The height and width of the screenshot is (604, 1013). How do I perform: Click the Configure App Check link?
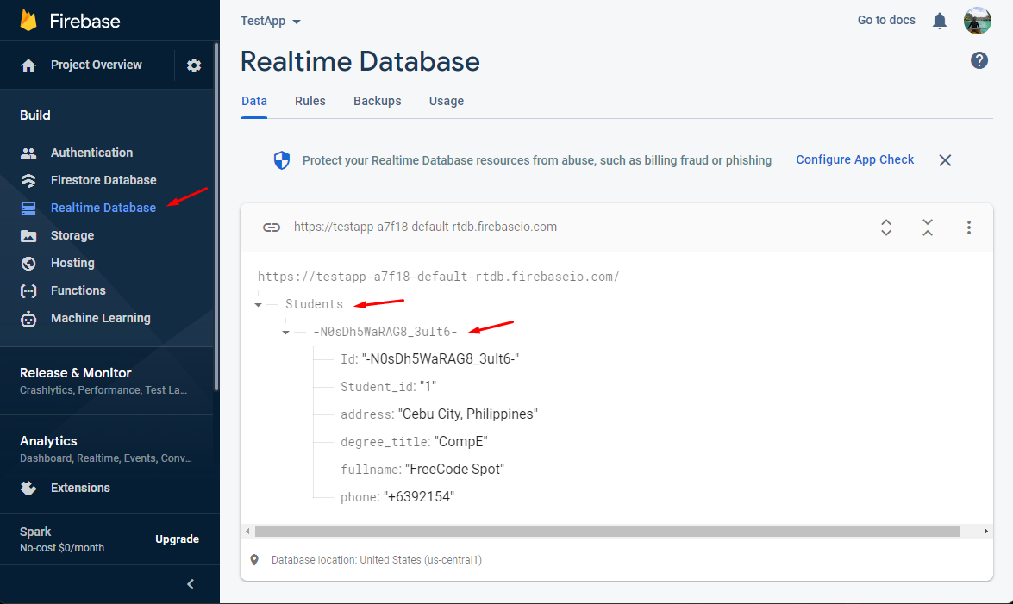tap(854, 159)
